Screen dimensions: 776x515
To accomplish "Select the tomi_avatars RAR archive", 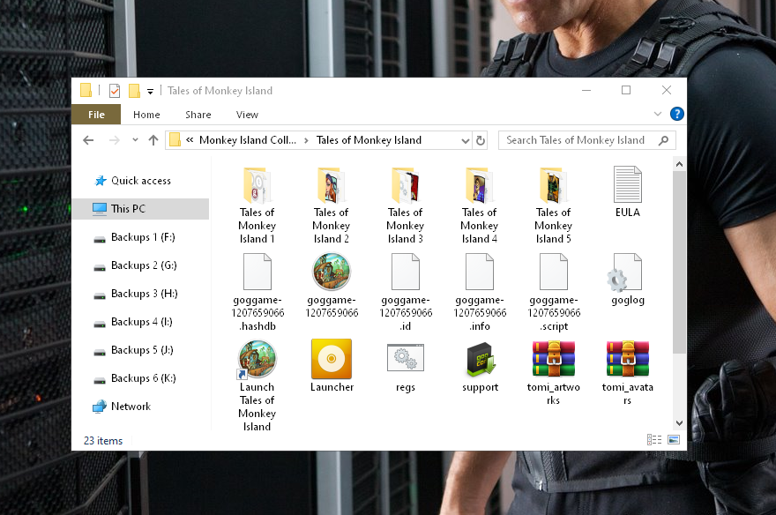I will (x=628, y=372).
